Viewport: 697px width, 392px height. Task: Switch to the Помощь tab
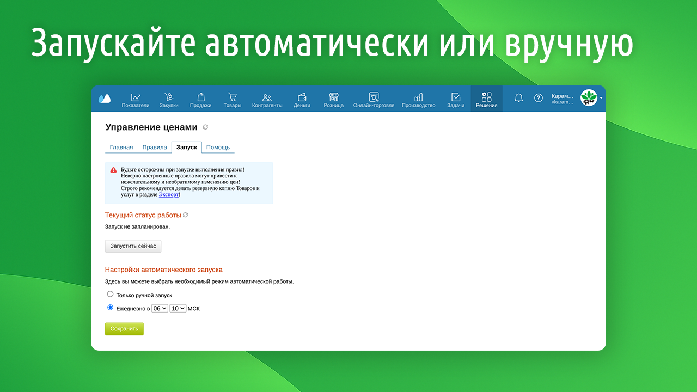tap(218, 148)
